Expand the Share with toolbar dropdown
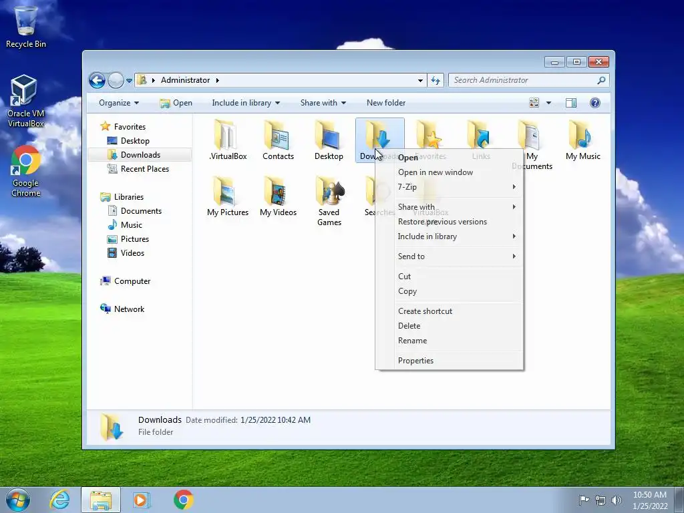The height and width of the screenshot is (513, 684). point(323,103)
